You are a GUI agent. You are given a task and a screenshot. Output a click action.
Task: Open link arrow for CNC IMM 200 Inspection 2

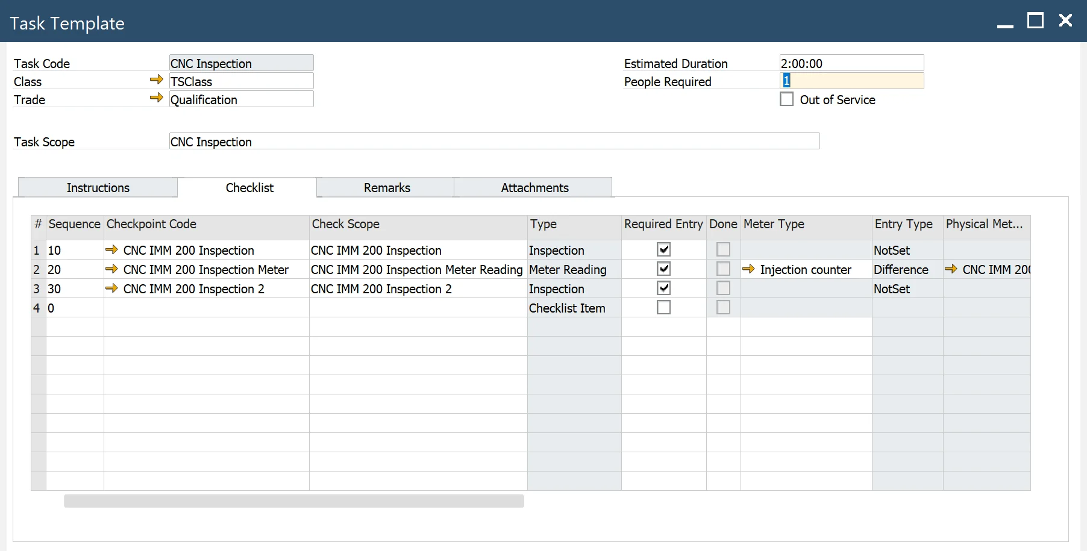[x=111, y=288]
